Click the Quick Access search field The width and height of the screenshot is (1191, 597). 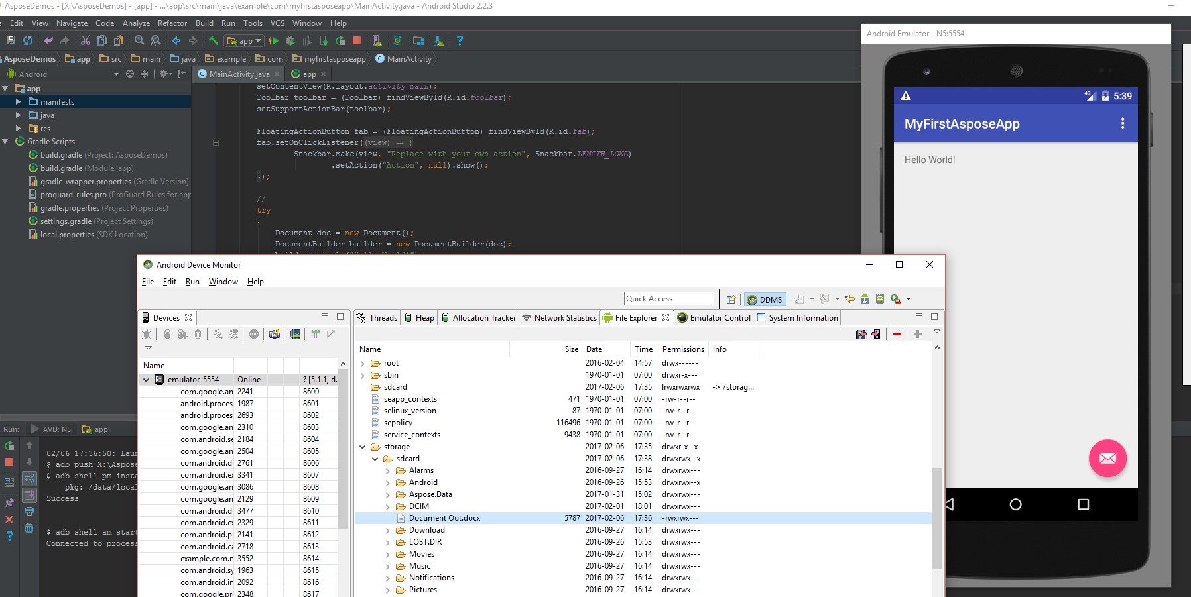coord(668,298)
